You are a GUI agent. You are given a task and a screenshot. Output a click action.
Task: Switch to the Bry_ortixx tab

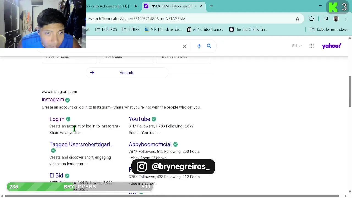coord(110,6)
